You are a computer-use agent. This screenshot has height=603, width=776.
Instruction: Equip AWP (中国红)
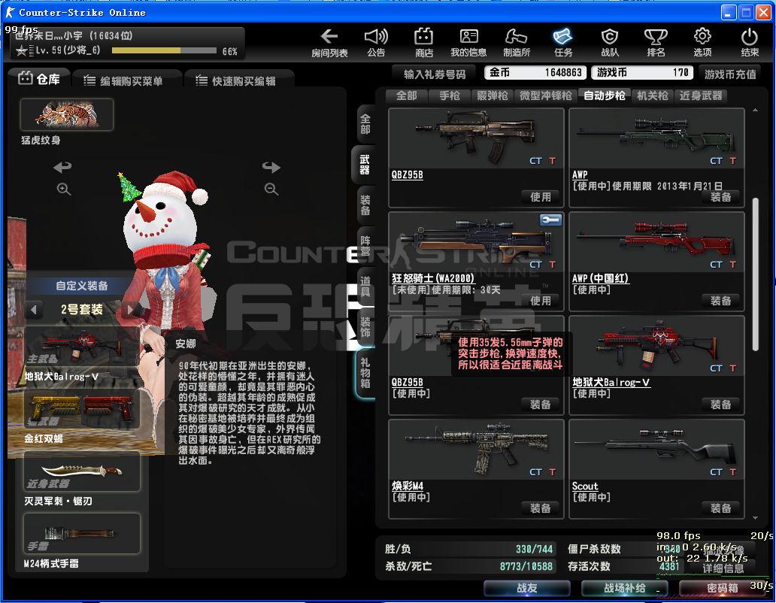coord(720,301)
